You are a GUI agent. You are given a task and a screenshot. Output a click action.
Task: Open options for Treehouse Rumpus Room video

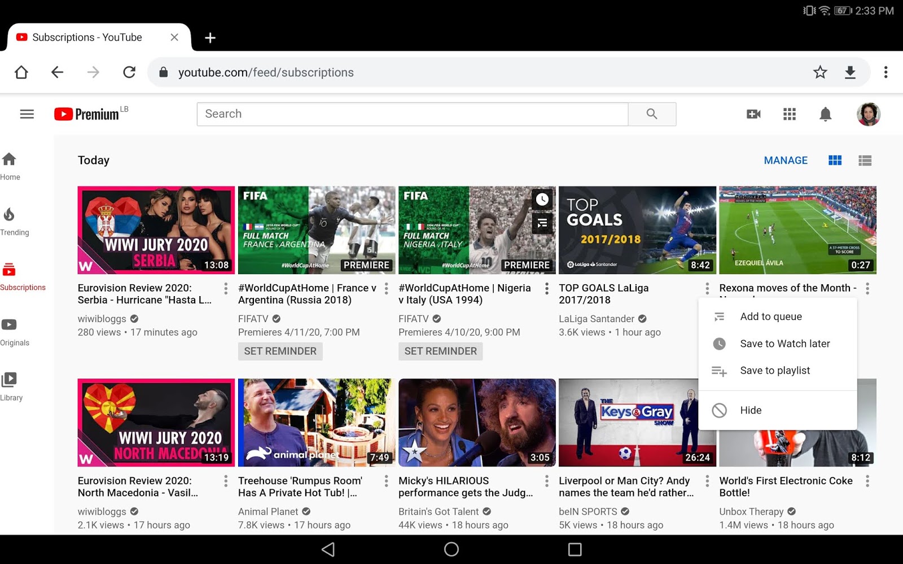[x=386, y=481]
